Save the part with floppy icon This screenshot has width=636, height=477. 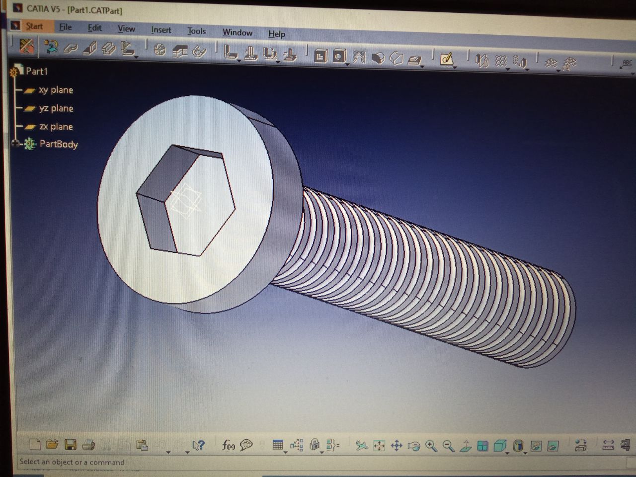(71, 445)
